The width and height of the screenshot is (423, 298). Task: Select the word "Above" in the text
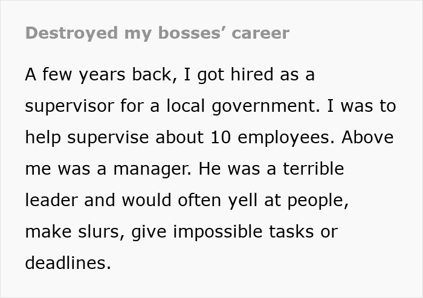pyautogui.click(x=367, y=137)
